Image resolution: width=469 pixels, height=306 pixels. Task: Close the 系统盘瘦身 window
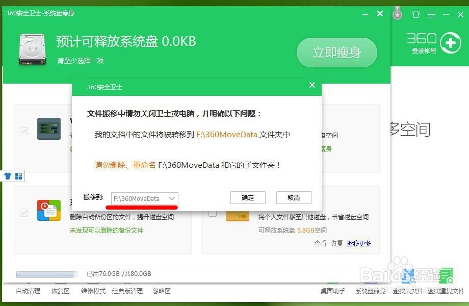coord(380,13)
